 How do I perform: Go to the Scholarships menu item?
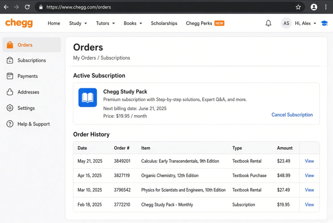pos(164,23)
